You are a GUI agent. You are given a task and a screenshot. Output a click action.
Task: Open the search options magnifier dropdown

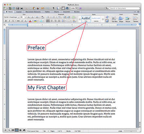click(x=107, y=8)
